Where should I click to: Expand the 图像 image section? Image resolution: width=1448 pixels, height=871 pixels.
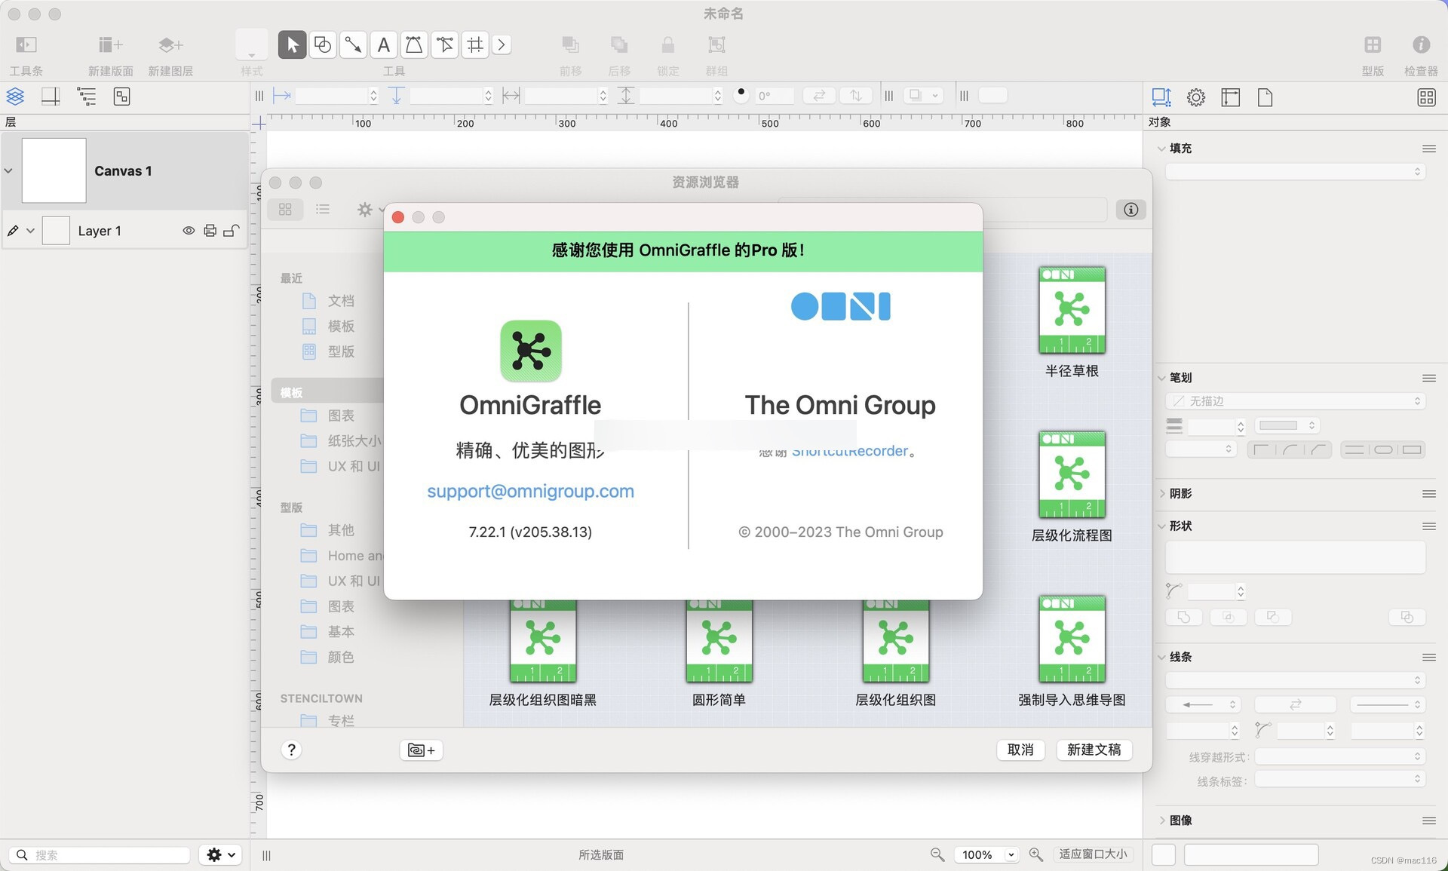1161,820
